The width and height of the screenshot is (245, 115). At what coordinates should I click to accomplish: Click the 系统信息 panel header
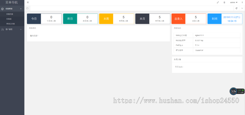click(x=177, y=28)
